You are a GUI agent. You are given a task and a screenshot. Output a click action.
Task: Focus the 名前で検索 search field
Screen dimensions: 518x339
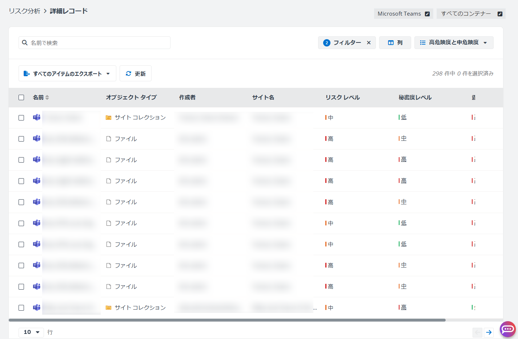coord(95,42)
